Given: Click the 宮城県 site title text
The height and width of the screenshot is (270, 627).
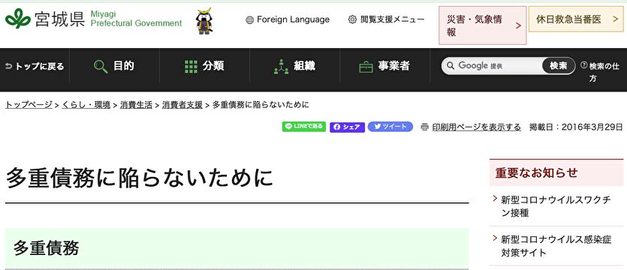Looking at the screenshot, I should [x=59, y=19].
